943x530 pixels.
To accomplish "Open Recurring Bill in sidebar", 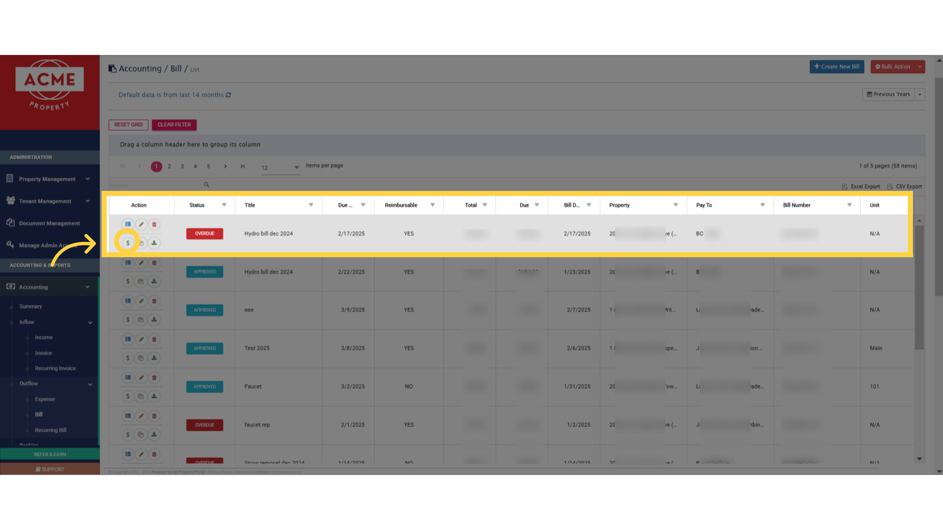I will point(51,430).
